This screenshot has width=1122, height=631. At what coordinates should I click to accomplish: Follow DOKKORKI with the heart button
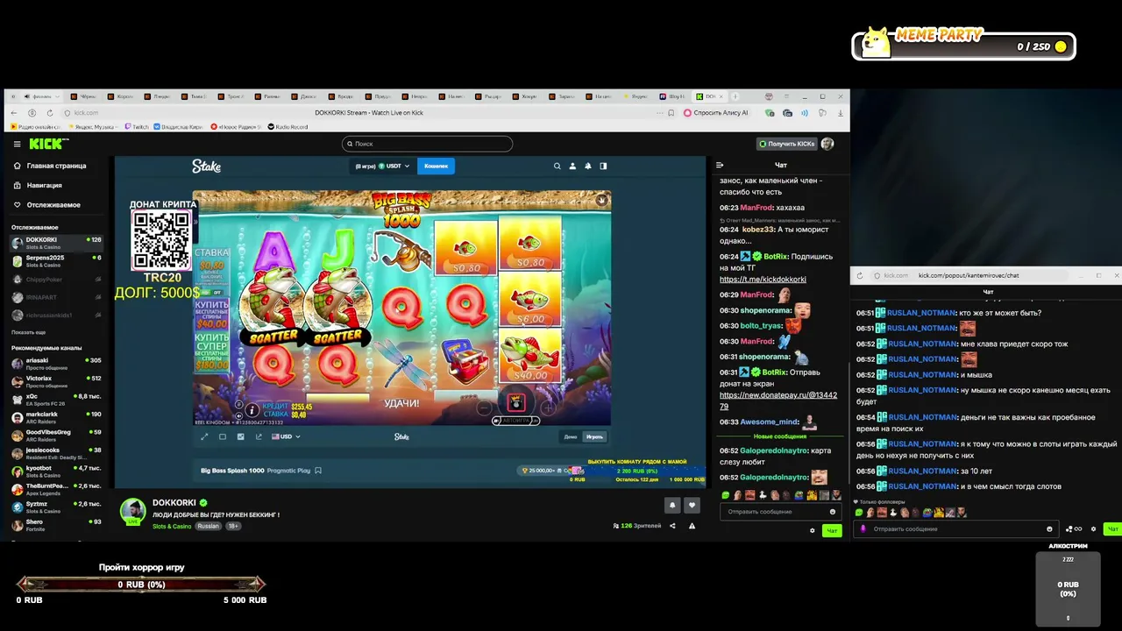pyautogui.click(x=692, y=505)
